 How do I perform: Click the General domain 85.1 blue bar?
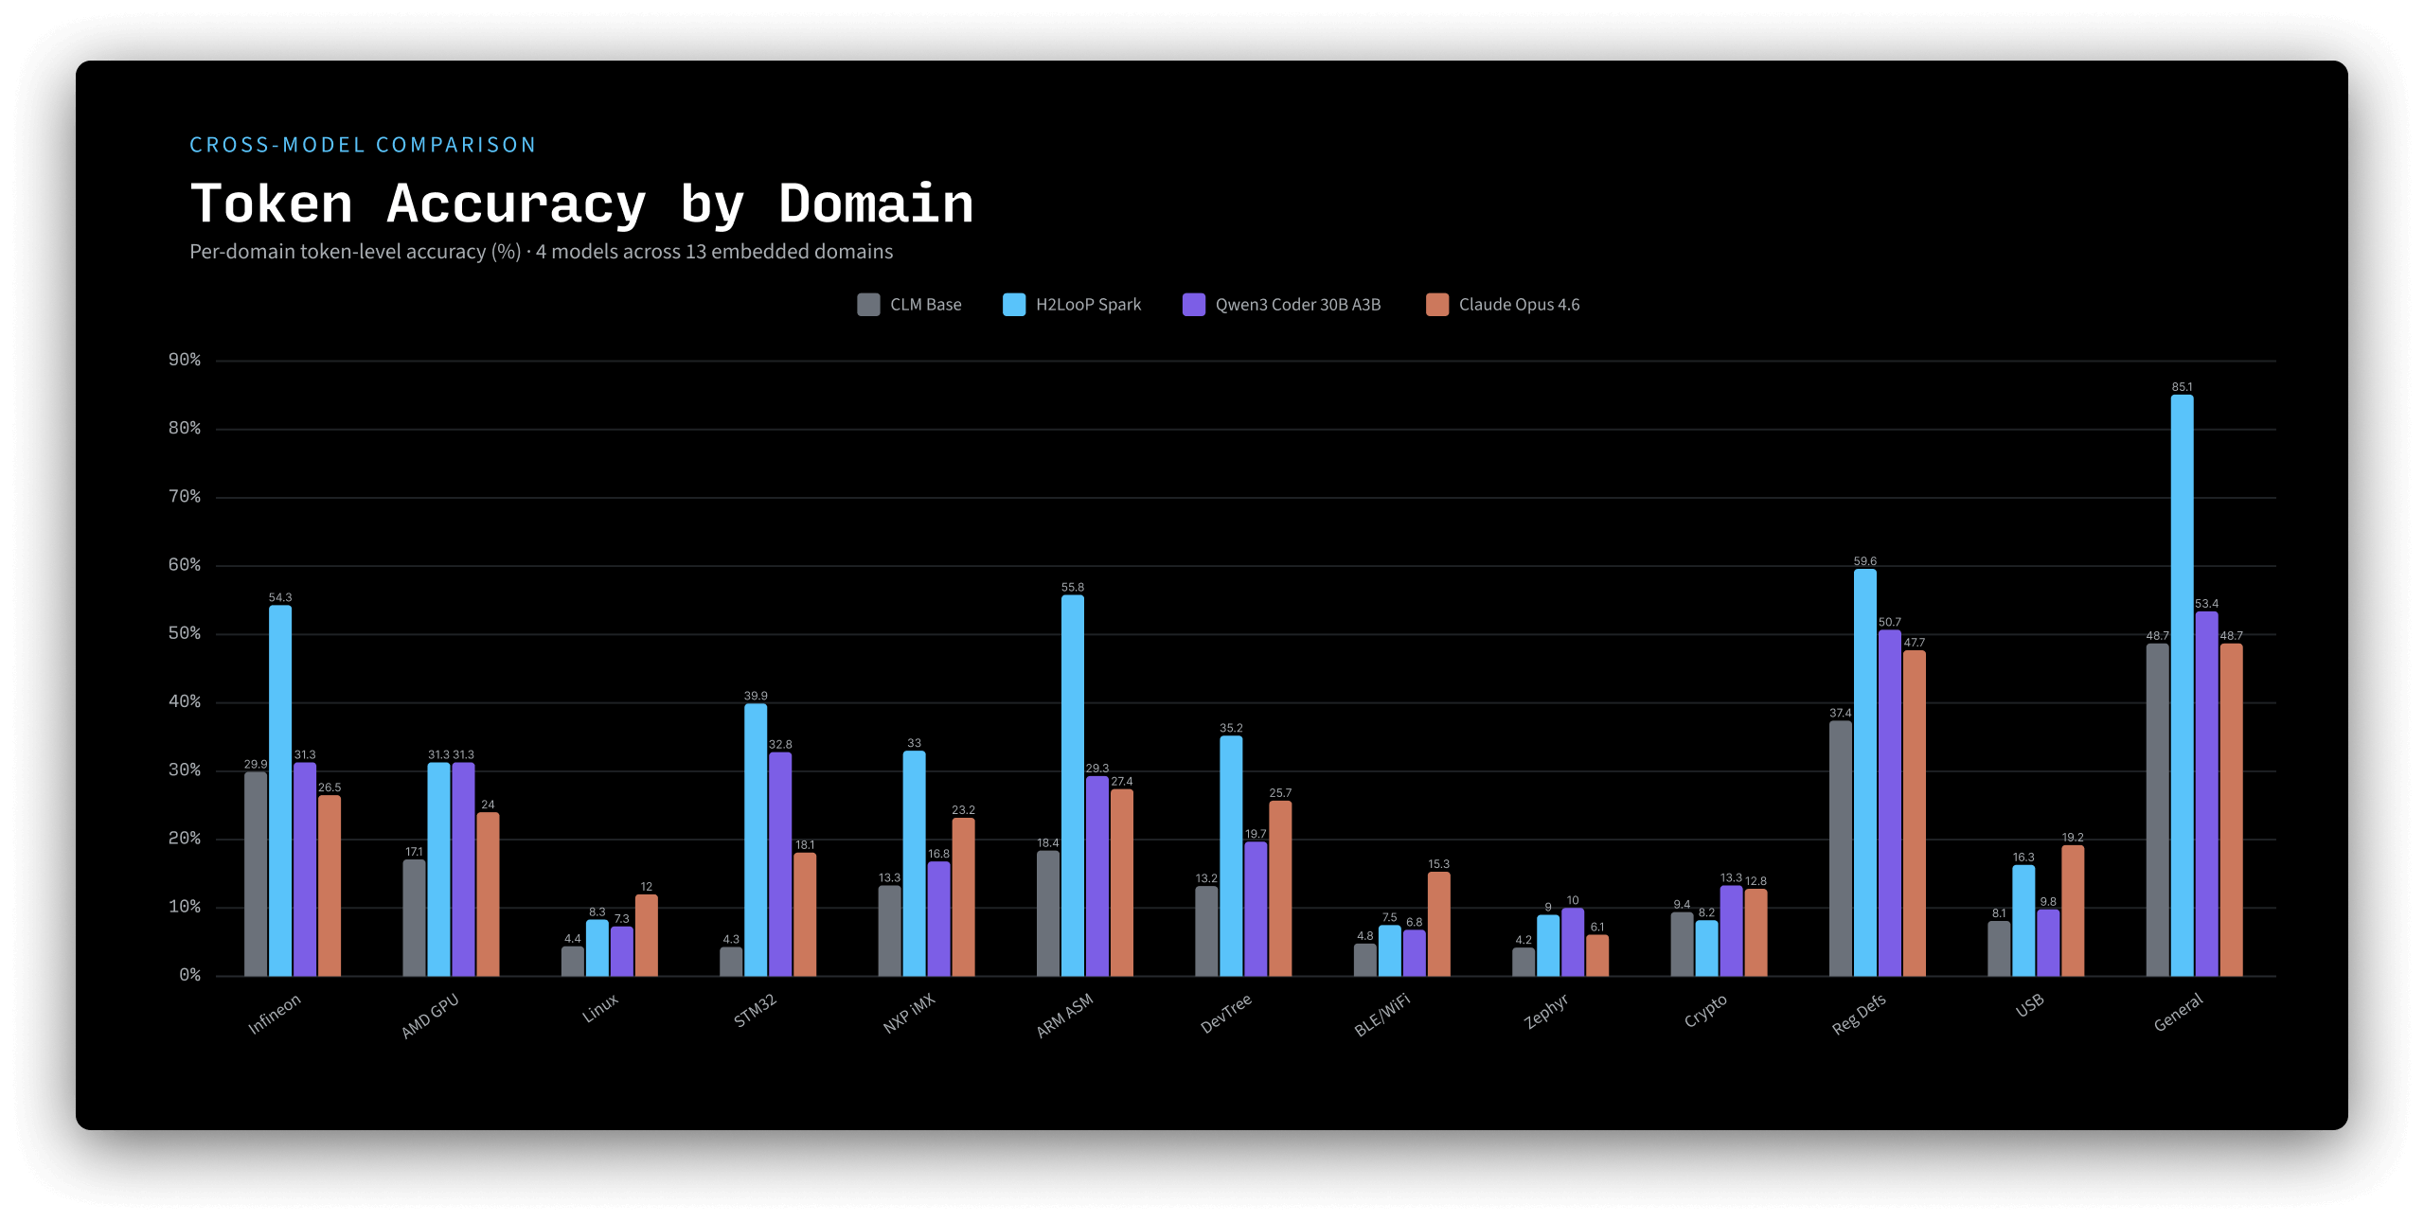[2182, 685]
